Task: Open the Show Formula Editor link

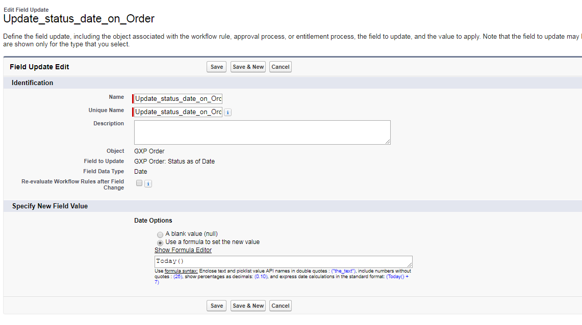Action: 183,250
